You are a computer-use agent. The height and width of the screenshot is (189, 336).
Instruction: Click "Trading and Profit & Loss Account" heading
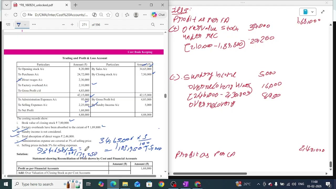(x=85, y=58)
